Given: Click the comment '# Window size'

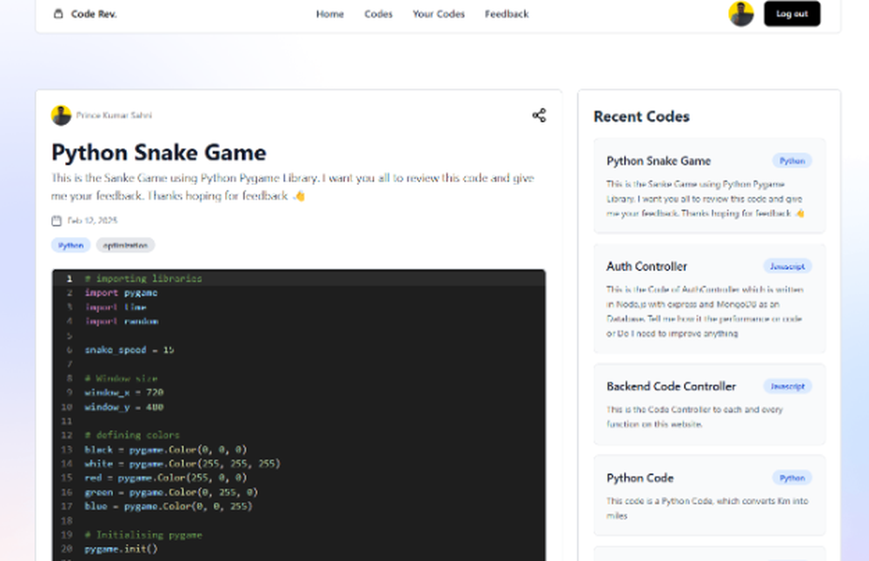Looking at the screenshot, I should [122, 379].
